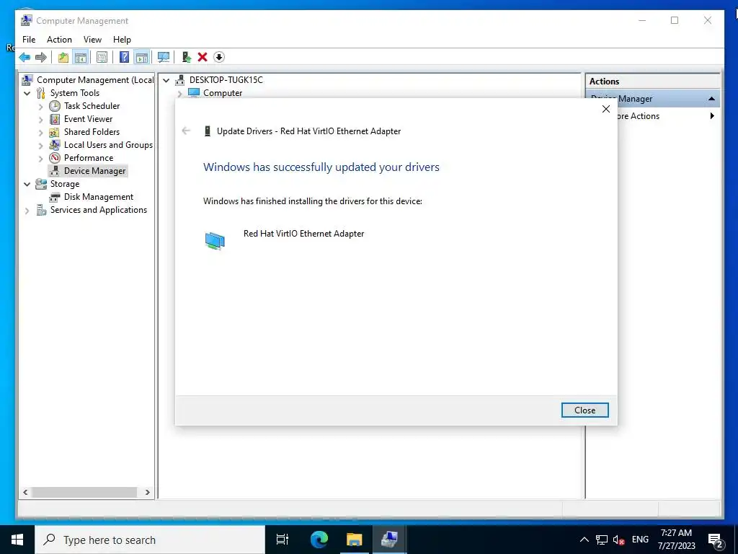Click the Back arrow in the toolbar
The width and height of the screenshot is (738, 554).
coord(25,58)
